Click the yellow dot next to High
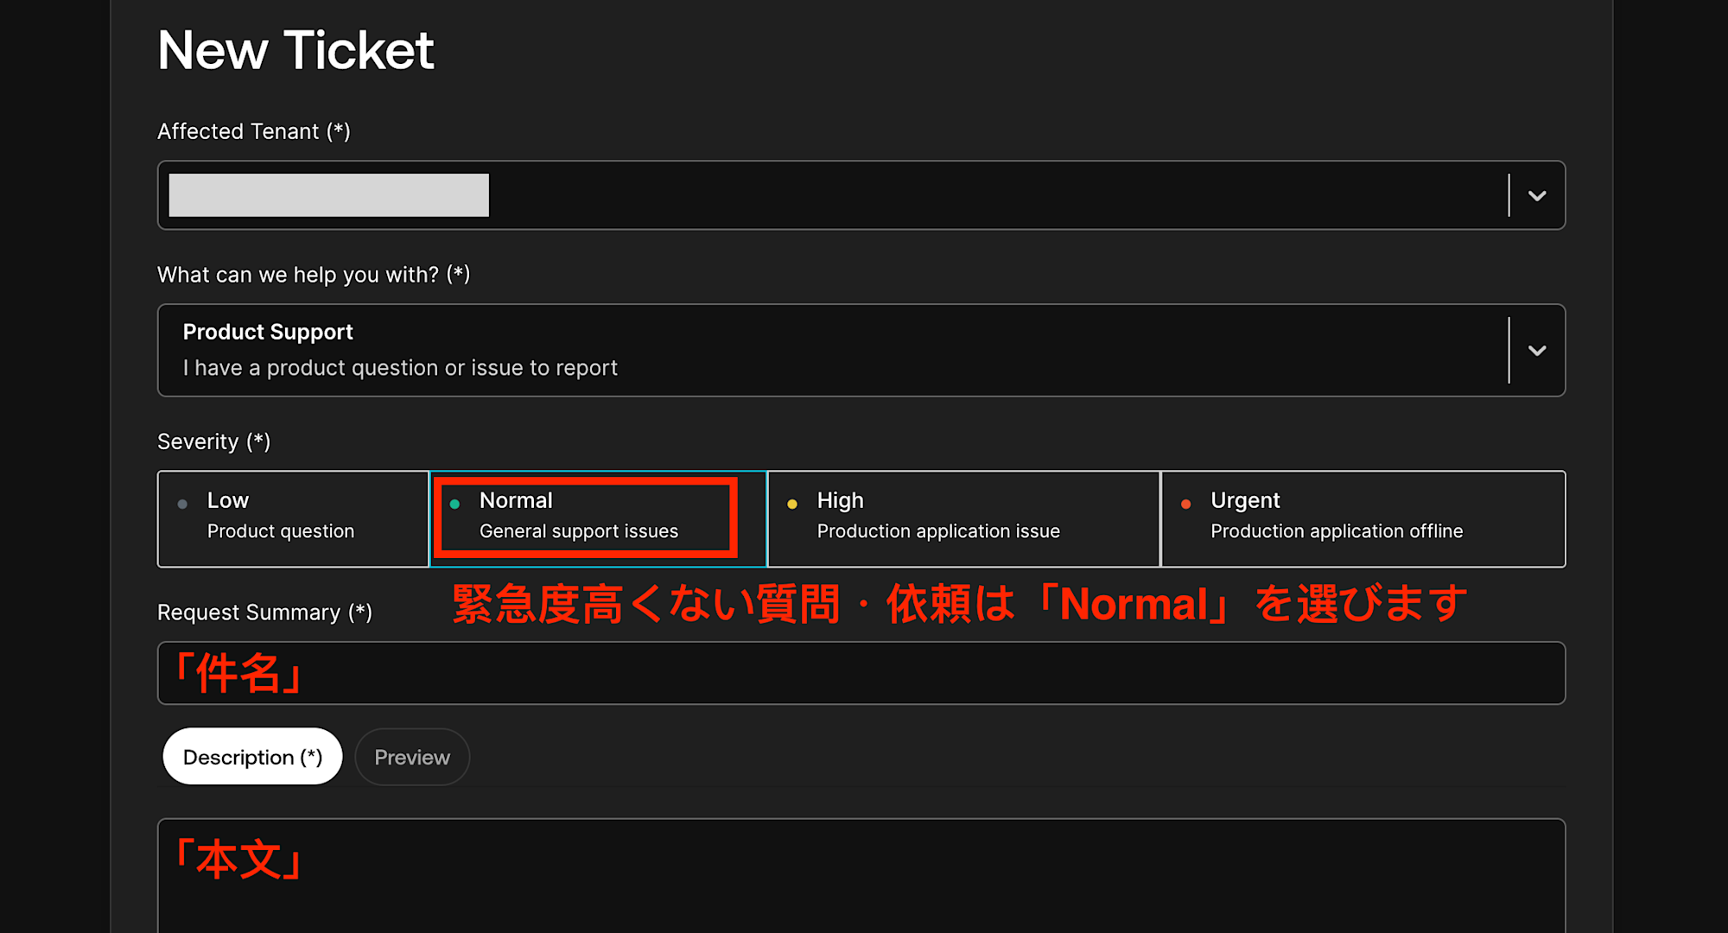 tap(791, 504)
